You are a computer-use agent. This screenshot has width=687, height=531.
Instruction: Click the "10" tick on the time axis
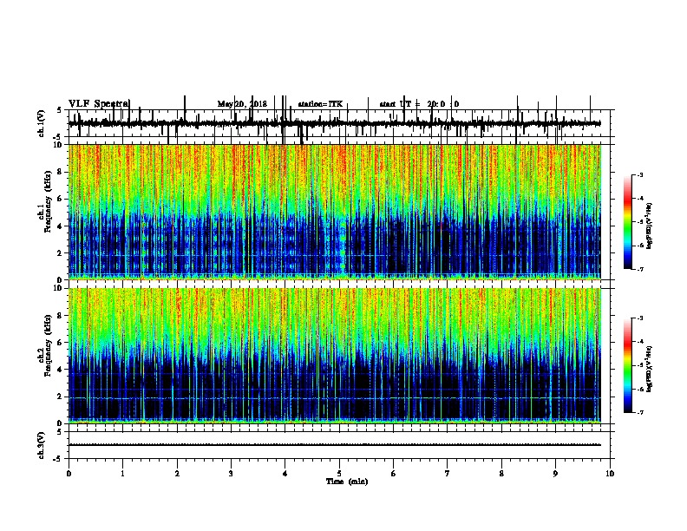[x=610, y=474]
